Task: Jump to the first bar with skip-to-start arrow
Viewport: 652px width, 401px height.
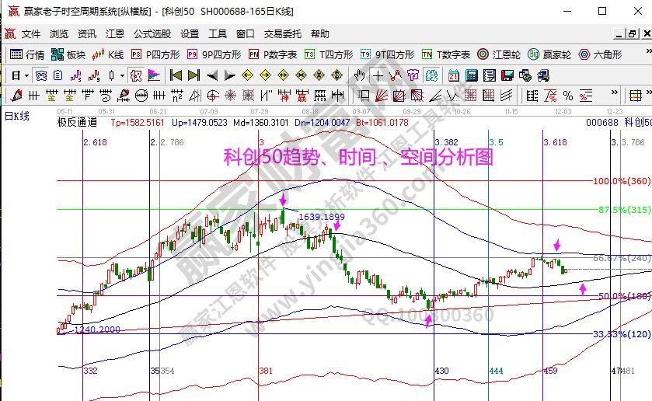Action: tap(176, 75)
